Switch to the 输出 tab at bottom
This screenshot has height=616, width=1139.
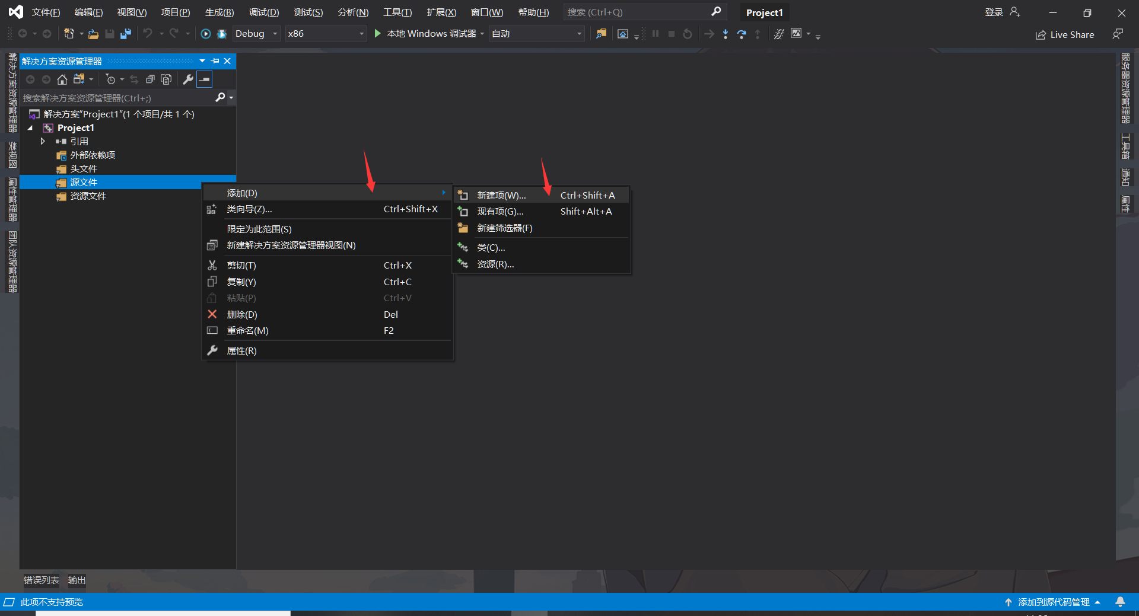coord(76,580)
